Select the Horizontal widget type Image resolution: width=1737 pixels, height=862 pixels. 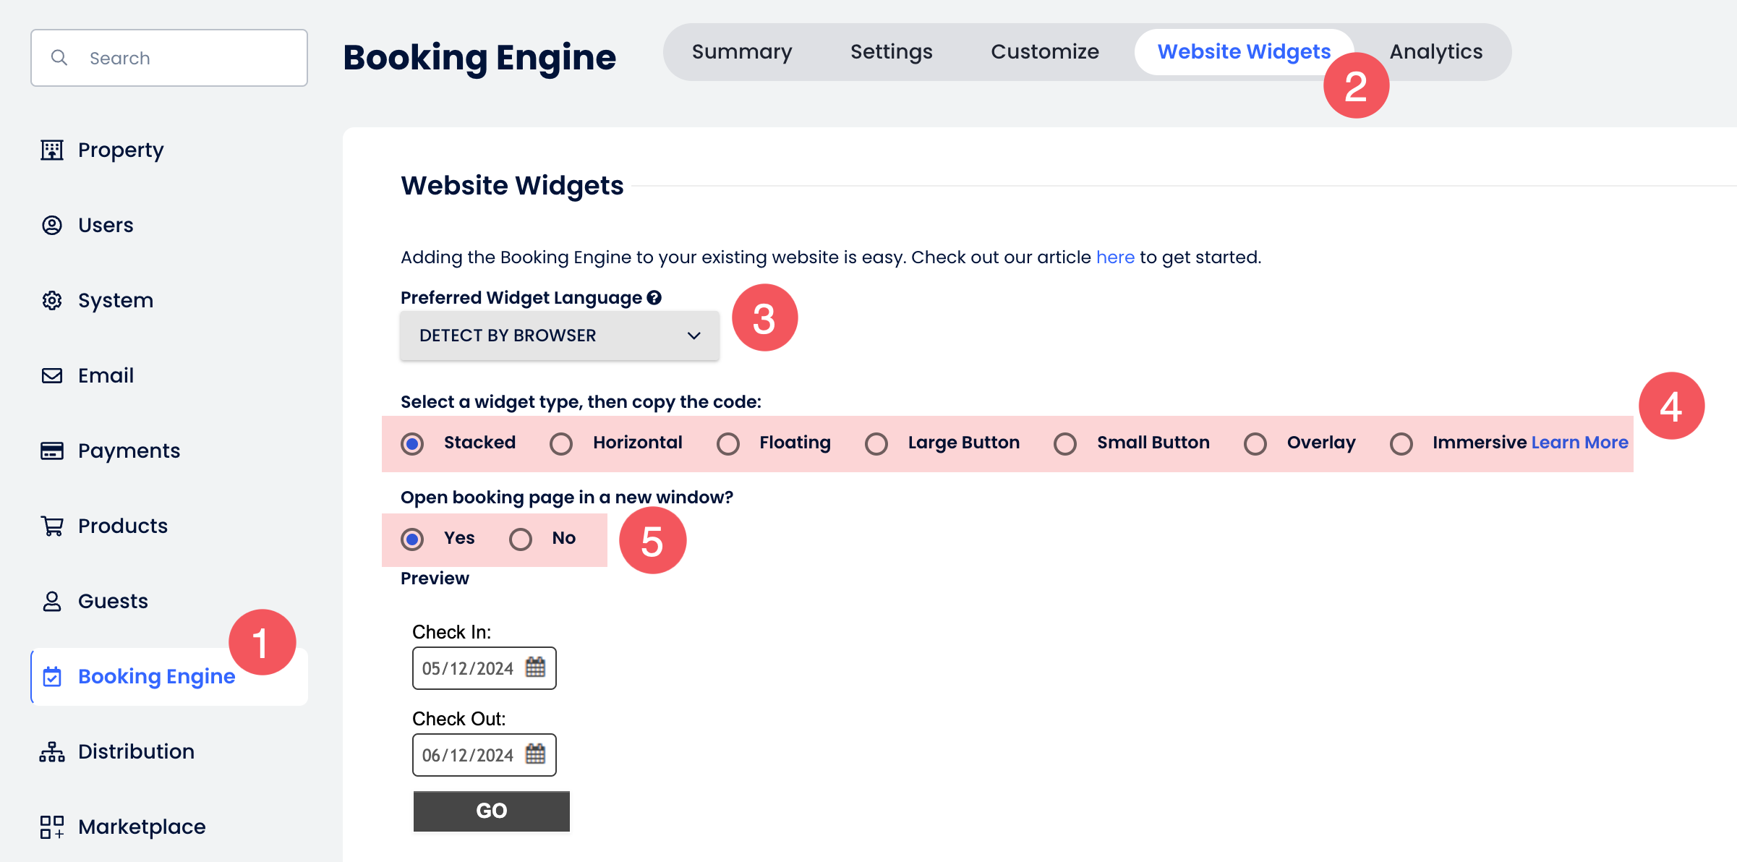[x=561, y=443]
